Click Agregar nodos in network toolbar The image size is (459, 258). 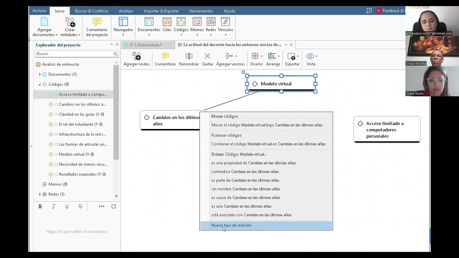pyautogui.click(x=137, y=59)
